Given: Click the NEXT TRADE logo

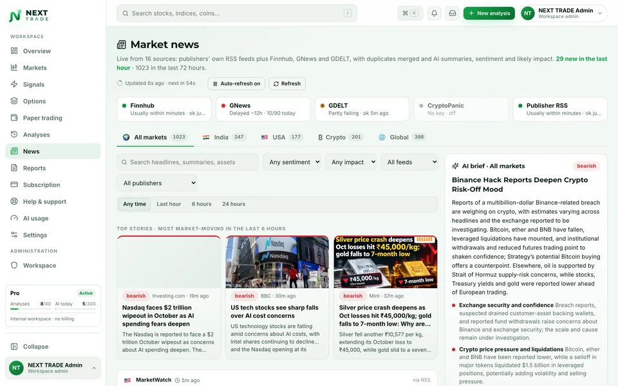Looking at the screenshot, I should 29,15.
